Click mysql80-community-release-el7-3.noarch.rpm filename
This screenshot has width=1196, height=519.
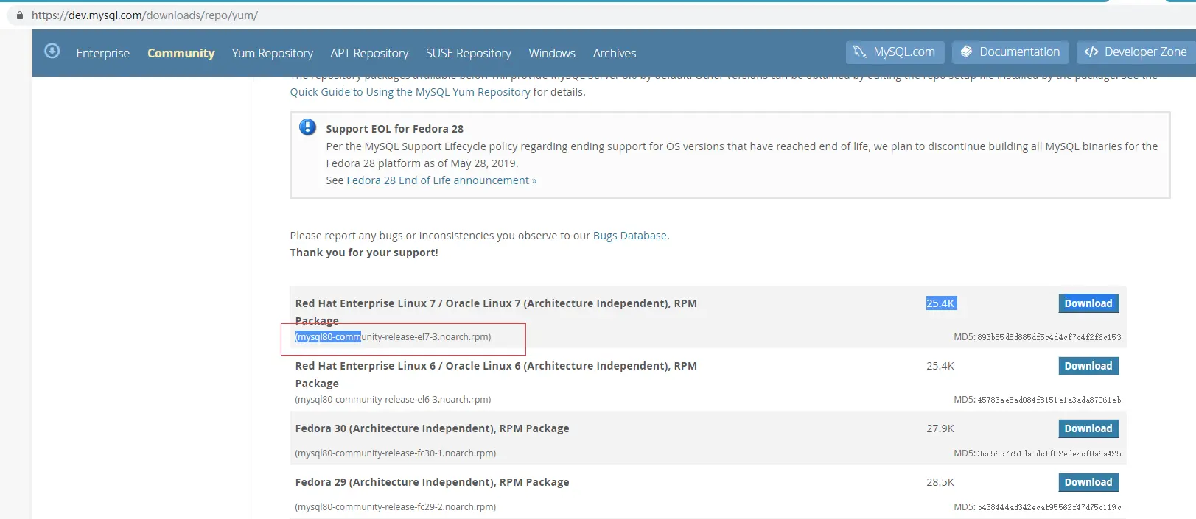(393, 337)
